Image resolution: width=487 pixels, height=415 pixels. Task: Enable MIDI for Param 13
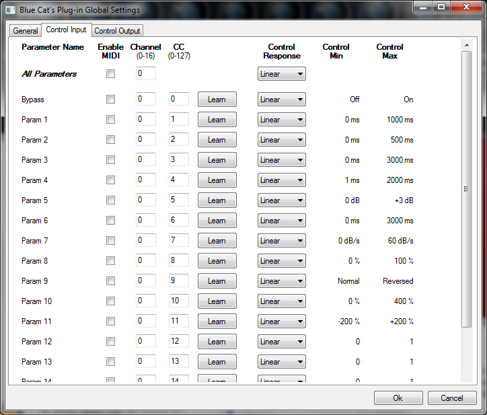point(110,362)
